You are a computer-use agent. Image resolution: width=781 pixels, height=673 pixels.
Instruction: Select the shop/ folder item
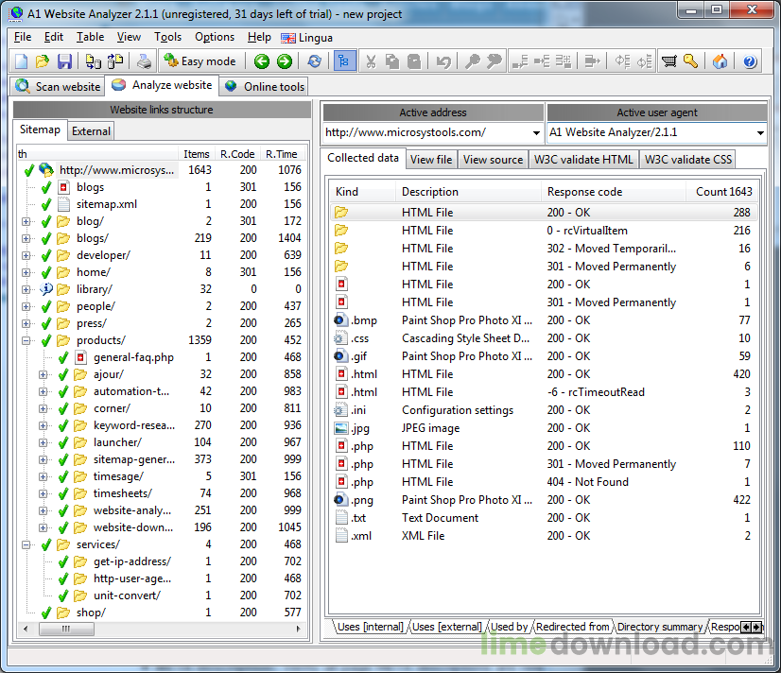click(x=91, y=613)
